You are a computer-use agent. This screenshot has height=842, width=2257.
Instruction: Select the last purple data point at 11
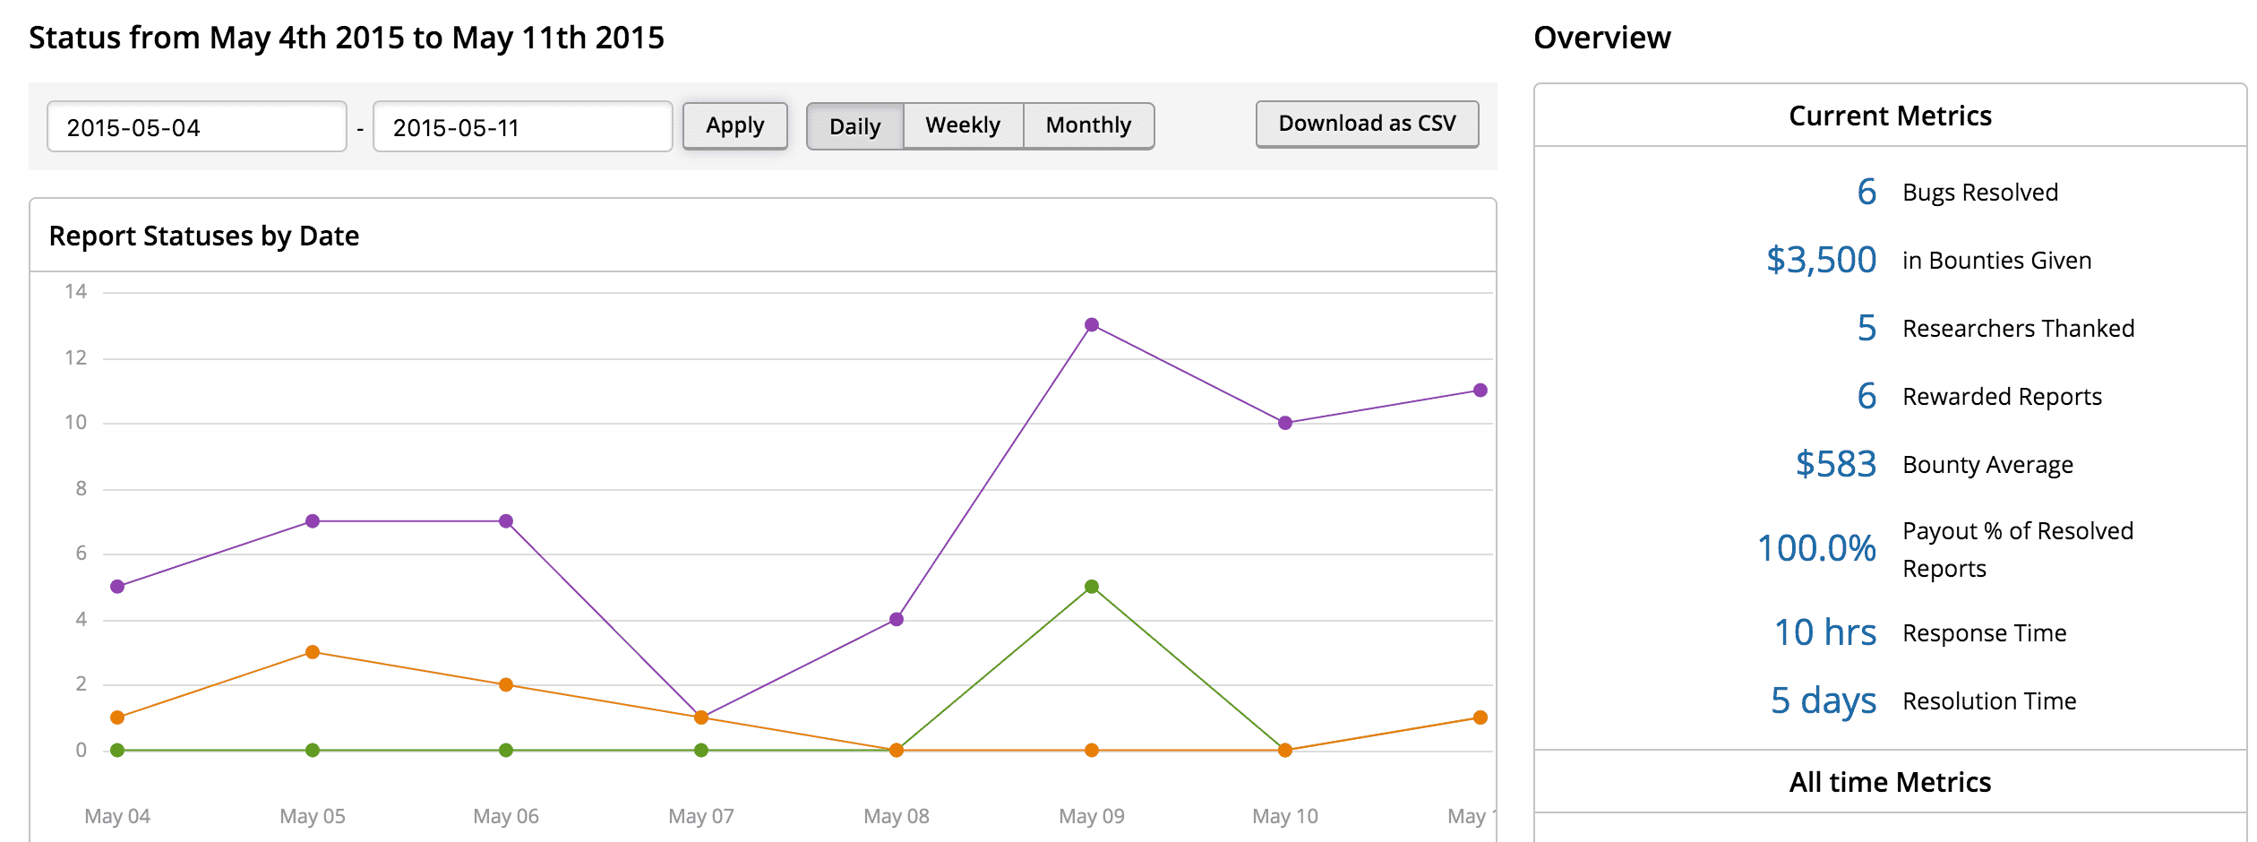point(1480,391)
